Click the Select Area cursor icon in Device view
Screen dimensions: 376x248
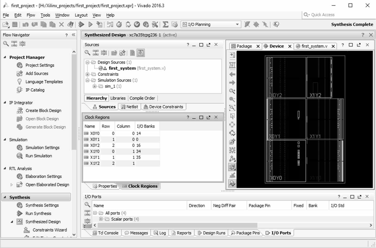(232, 116)
